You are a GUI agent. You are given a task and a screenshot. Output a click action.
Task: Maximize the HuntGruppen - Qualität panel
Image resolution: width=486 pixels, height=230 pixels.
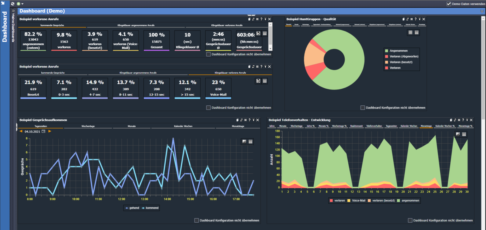point(412,19)
